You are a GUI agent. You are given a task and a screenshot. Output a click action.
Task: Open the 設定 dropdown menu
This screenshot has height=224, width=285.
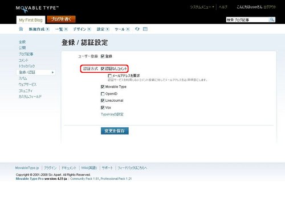pyautogui.click(x=103, y=29)
